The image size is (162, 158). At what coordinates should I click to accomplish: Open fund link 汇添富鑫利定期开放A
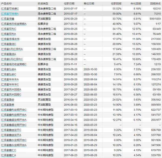coord(14,115)
